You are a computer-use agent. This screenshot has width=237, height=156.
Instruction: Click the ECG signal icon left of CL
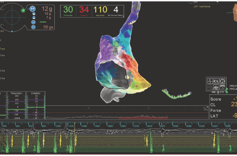pos(210,81)
